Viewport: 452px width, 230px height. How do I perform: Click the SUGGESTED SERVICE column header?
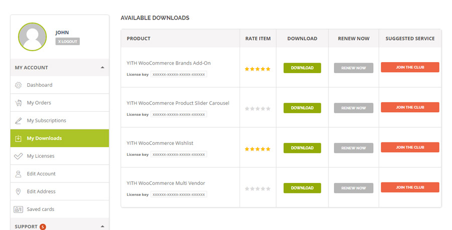coord(410,39)
